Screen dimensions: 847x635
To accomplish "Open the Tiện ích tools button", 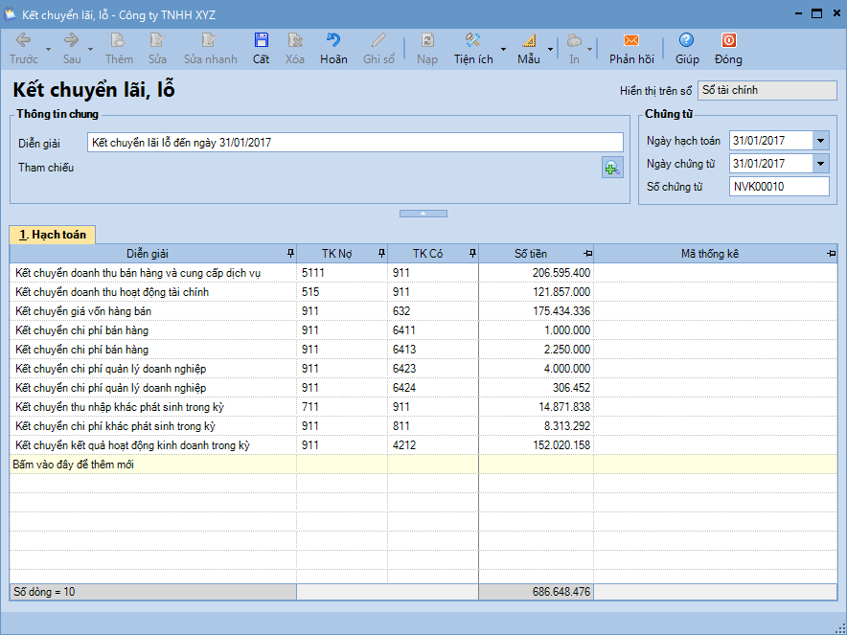I will tap(472, 48).
